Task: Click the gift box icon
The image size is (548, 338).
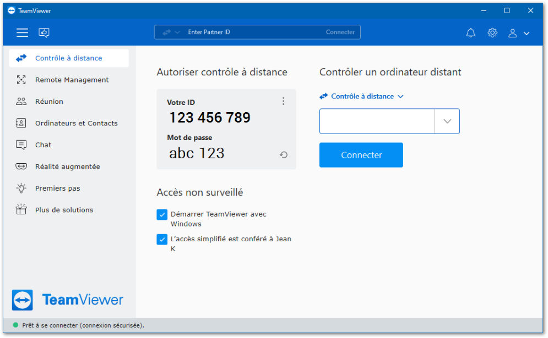Action: 21,209
